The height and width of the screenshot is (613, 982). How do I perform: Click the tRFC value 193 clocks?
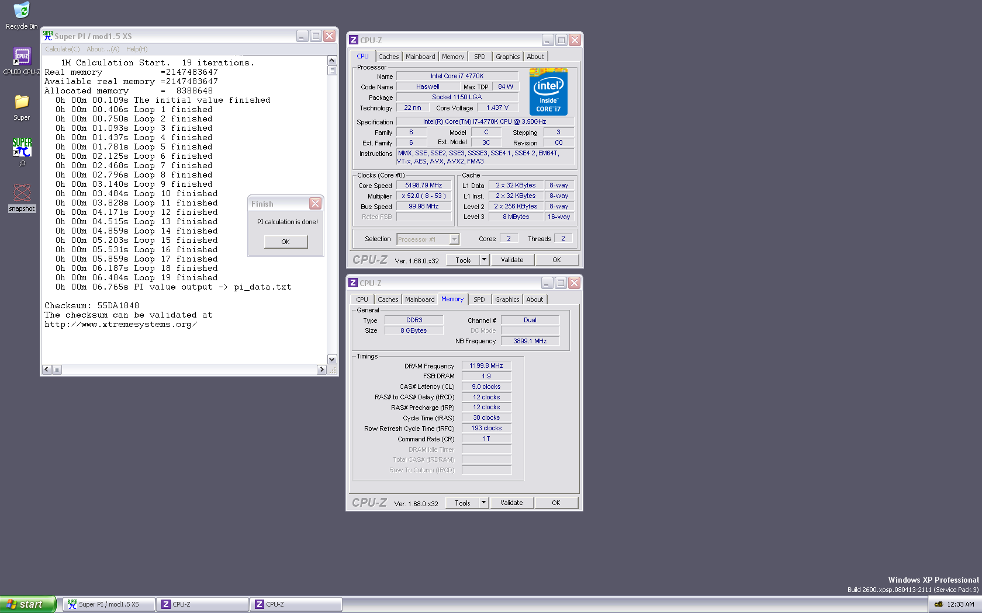[486, 428]
